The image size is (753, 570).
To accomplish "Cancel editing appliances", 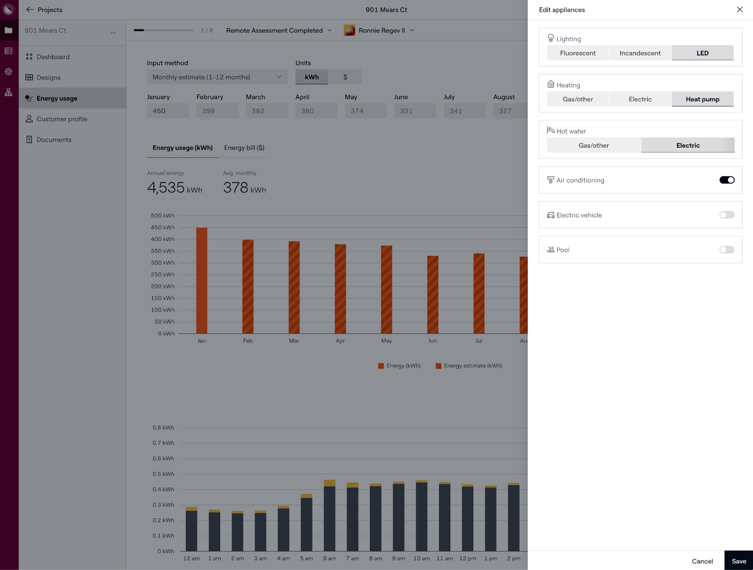I will pos(702,561).
